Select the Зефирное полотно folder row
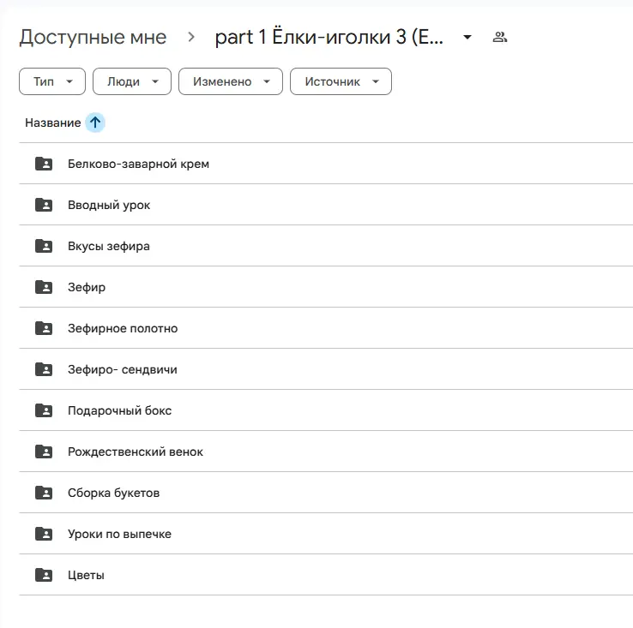 coord(123,328)
